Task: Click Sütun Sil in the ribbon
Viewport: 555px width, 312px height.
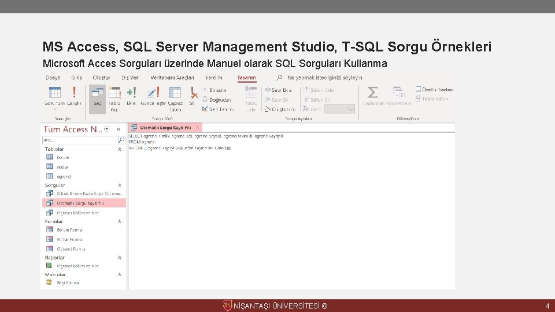Action: pos(317,100)
